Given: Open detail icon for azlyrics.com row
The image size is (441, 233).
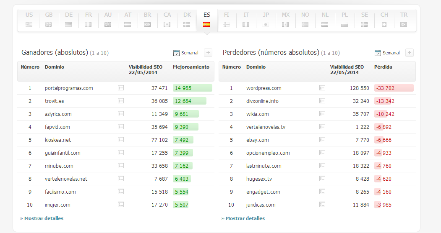Looking at the screenshot, I should [x=121, y=114].
